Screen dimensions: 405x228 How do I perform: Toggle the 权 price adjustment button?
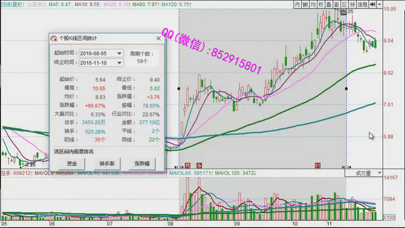point(321,4)
